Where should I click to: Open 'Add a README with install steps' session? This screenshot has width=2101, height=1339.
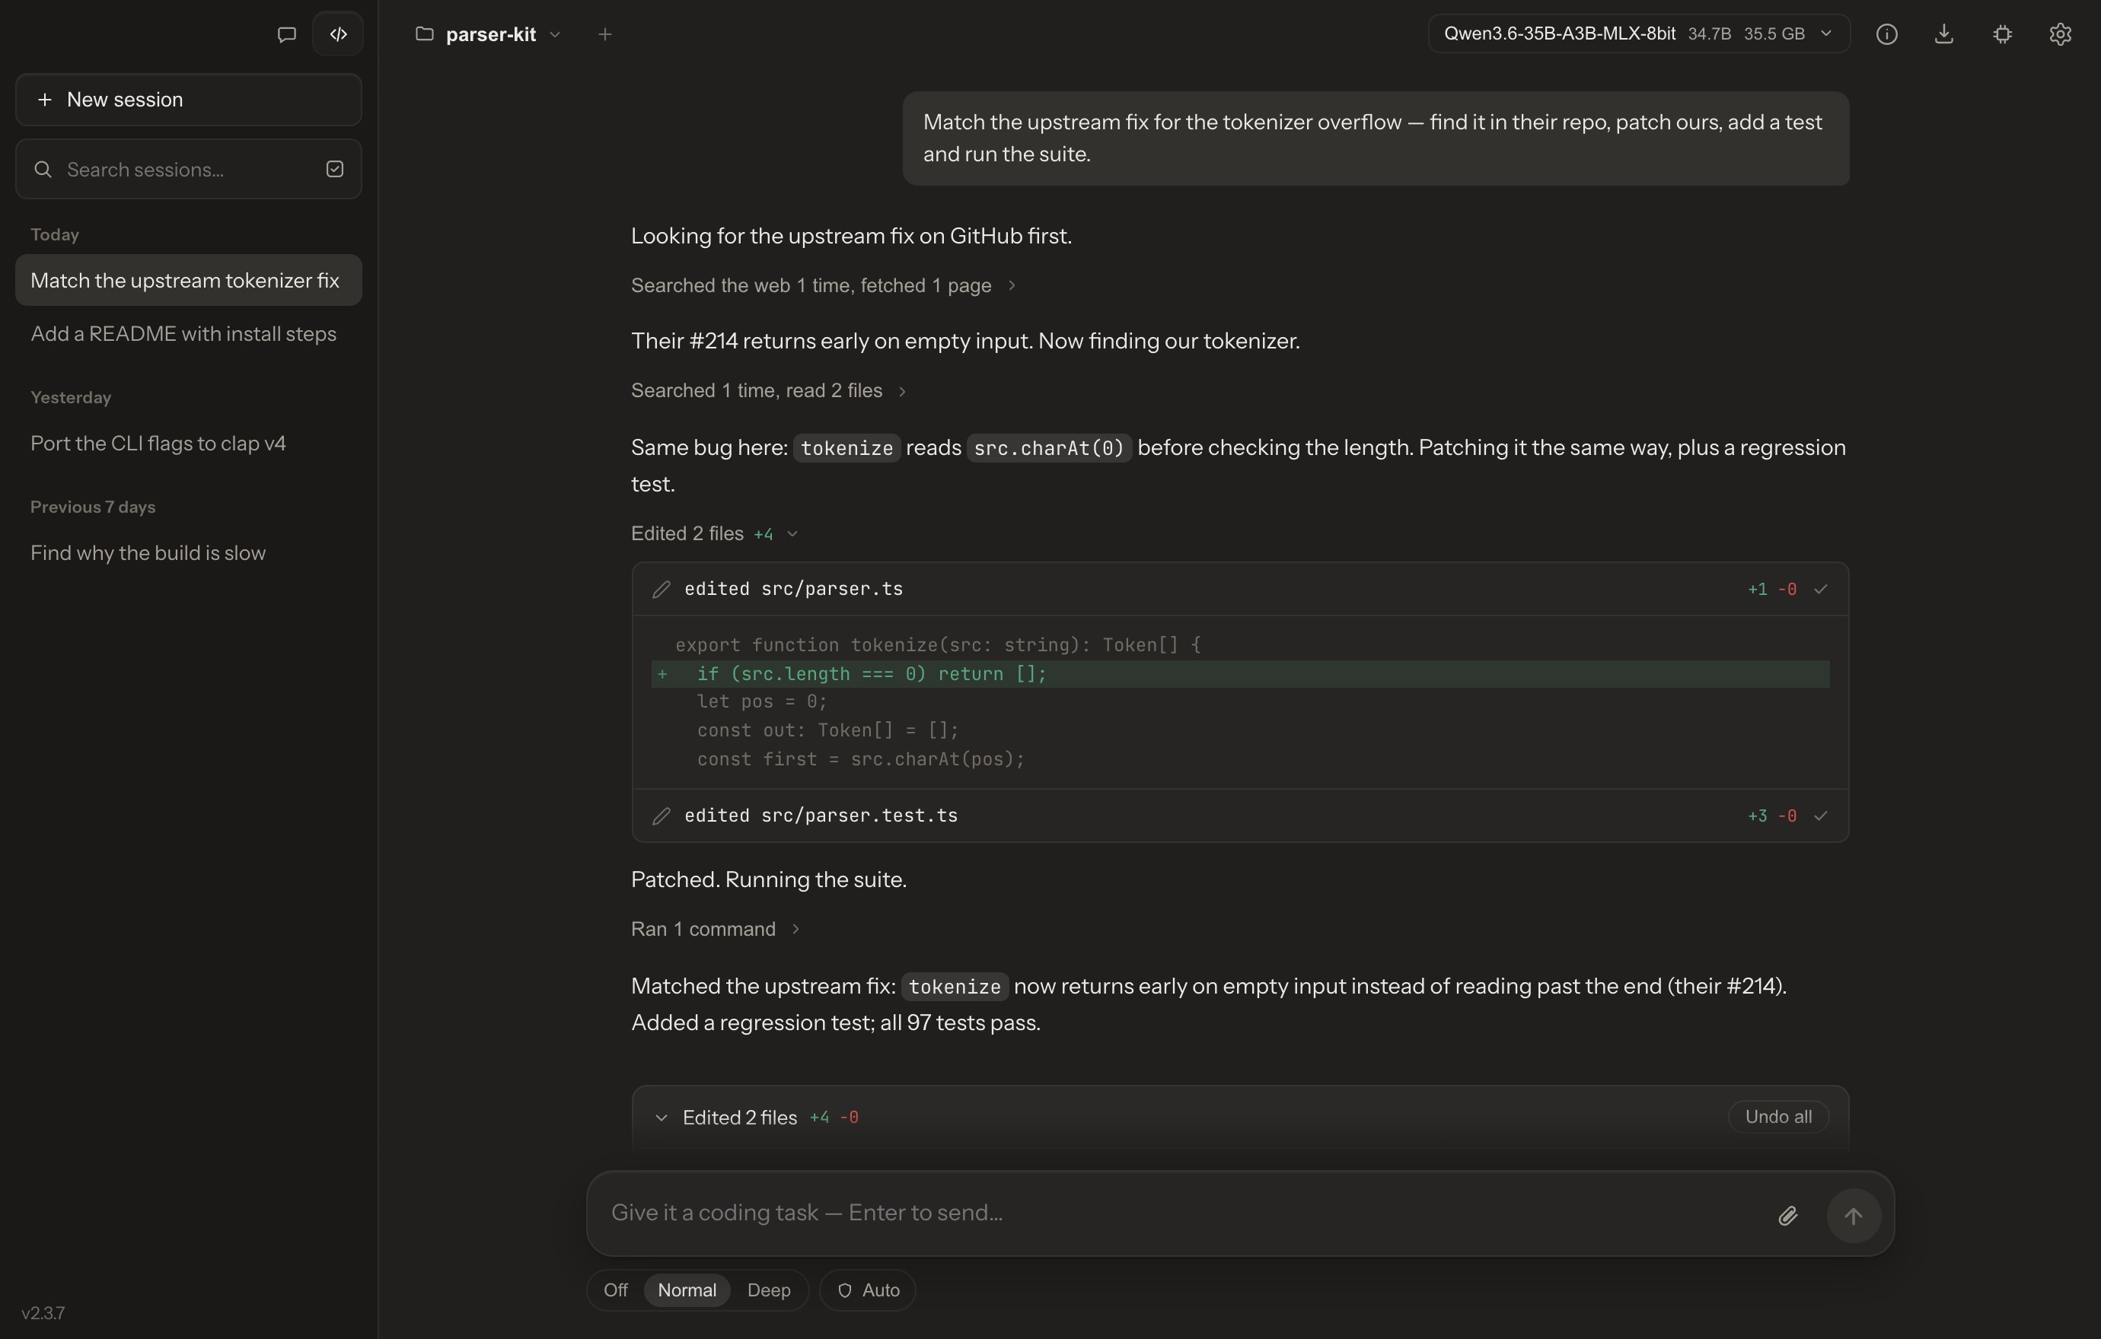pyautogui.click(x=189, y=334)
